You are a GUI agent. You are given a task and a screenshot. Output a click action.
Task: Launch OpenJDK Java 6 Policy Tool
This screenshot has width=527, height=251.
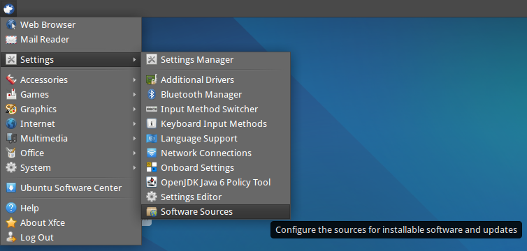click(x=215, y=182)
